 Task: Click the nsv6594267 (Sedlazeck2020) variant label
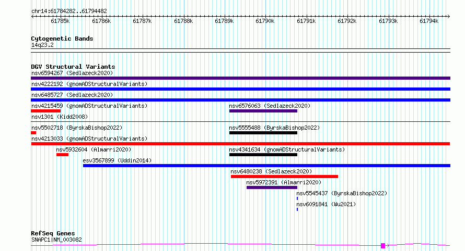[72, 73]
